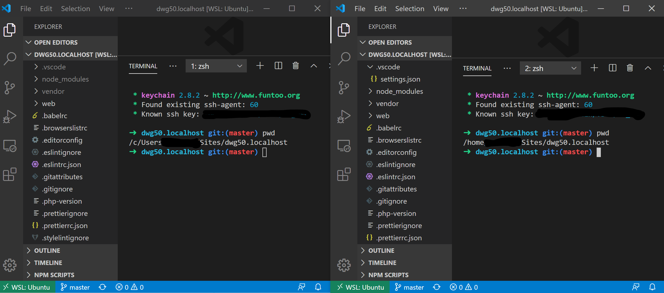
Task: Open the Search view in the left sidebar
Action: 10,59
